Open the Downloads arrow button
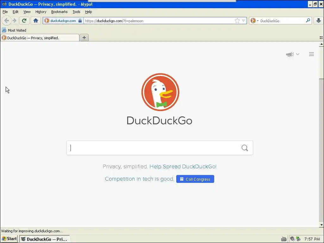Screen dimensions: 324x243 coord(318,21)
